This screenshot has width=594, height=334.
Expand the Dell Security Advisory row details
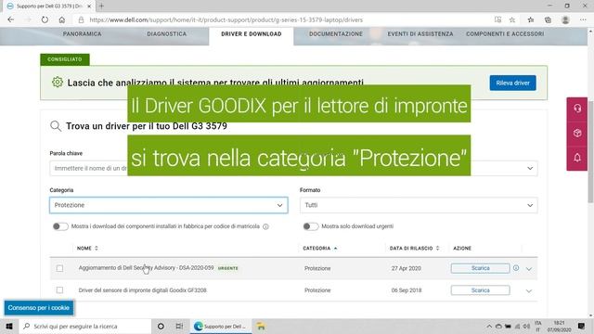pyautogui.click(x=529, y=268)
